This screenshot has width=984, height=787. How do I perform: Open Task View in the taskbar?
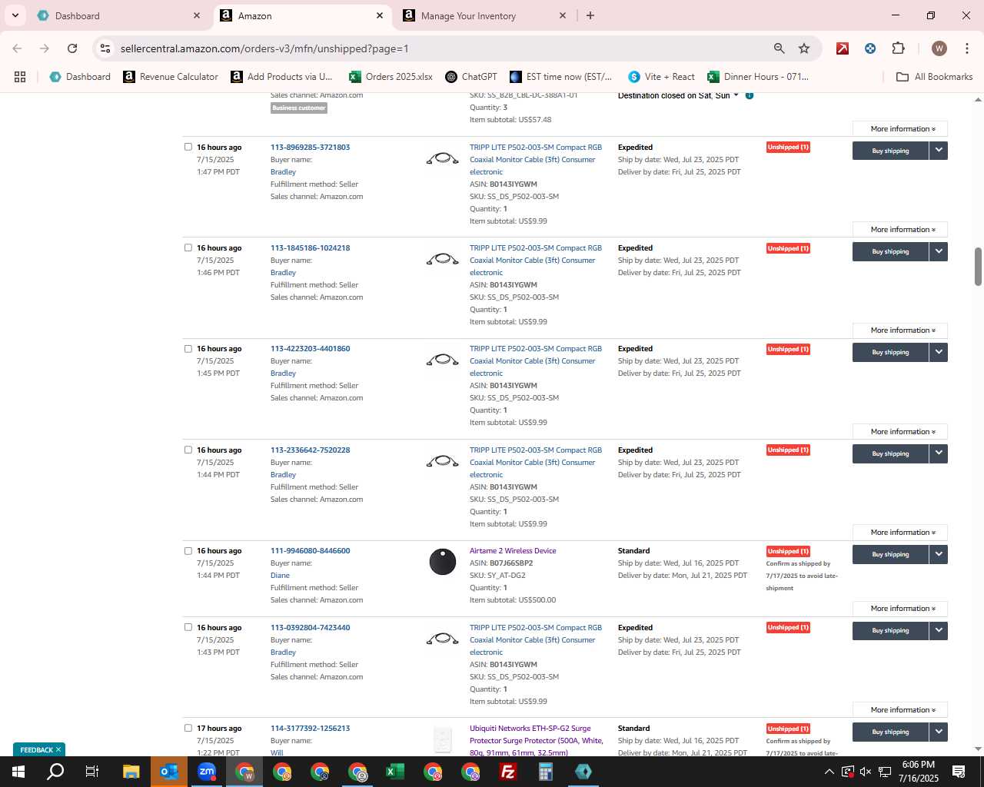(92, 772)
